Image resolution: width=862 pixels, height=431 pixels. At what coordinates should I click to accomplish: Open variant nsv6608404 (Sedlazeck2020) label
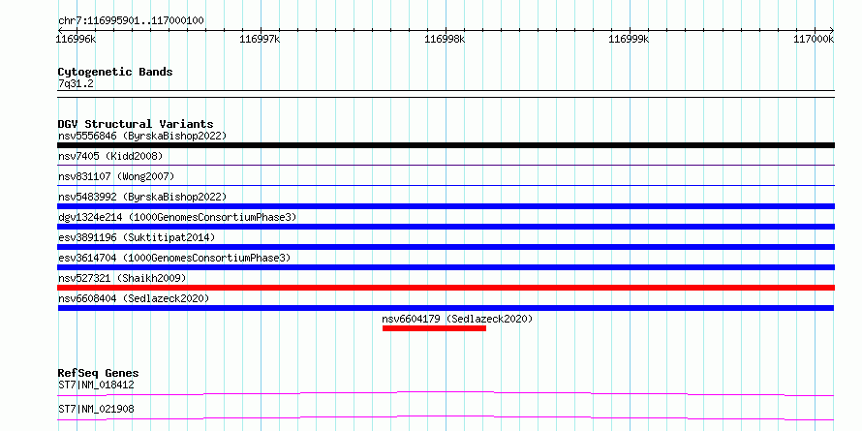click(x=134, y=298)
